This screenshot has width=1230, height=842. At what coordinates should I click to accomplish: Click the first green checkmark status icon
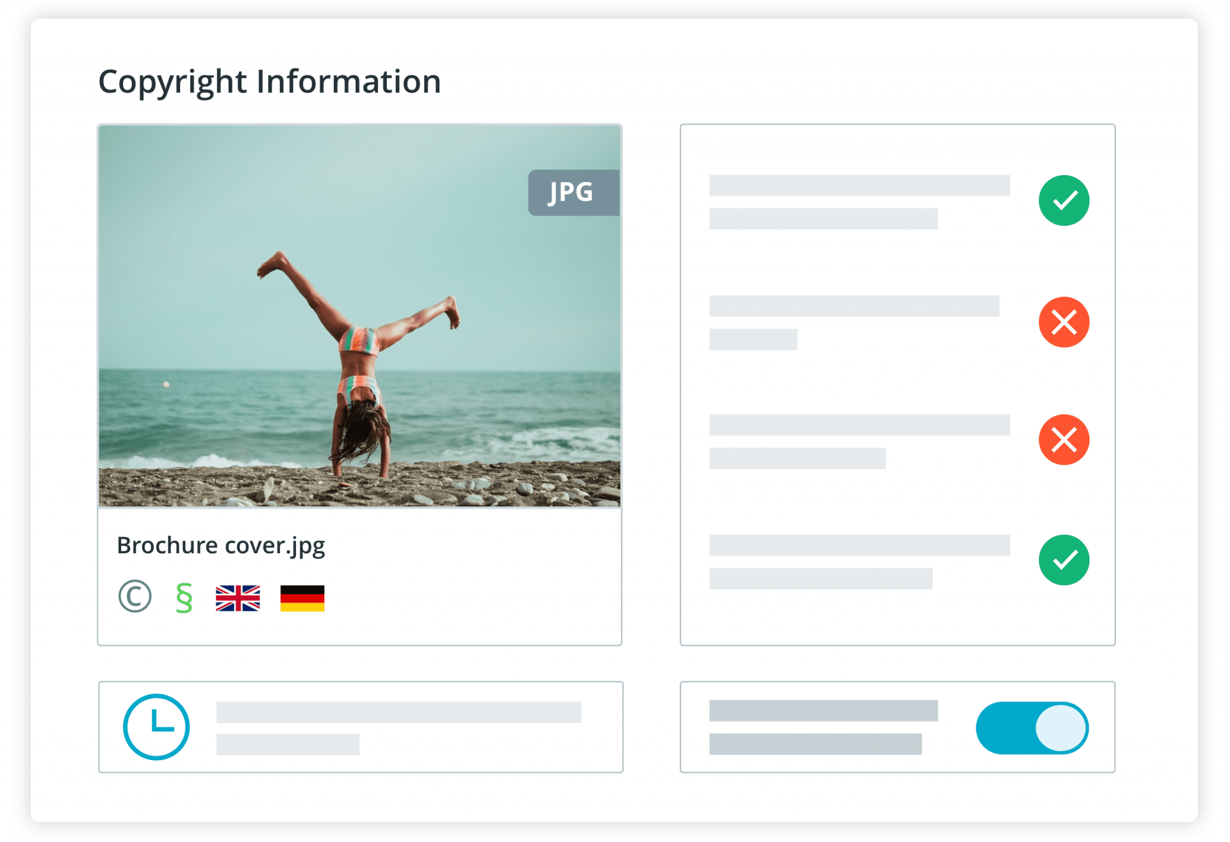click(x=1063, y=200)
